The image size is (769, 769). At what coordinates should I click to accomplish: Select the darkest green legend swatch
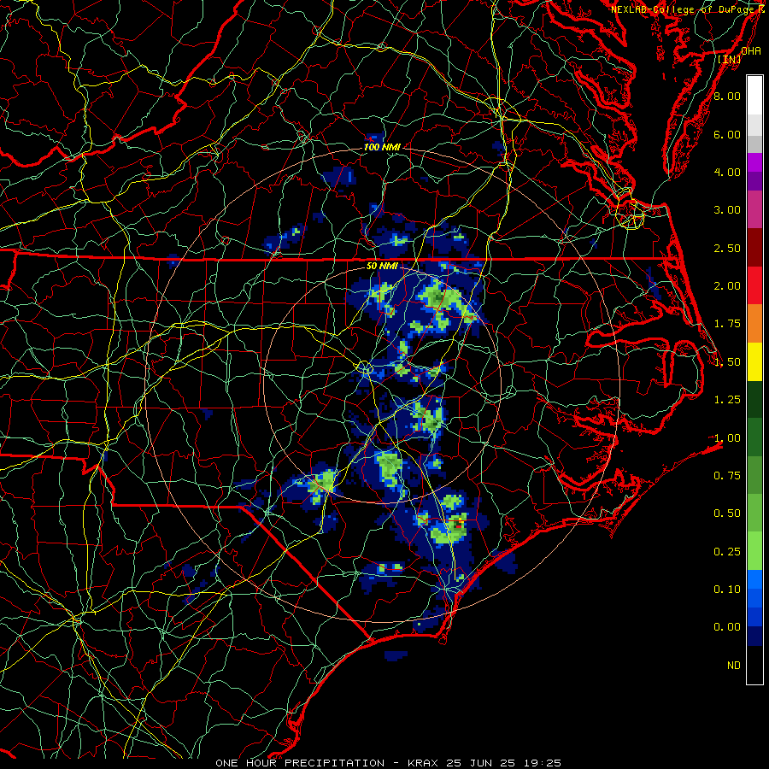click(x=754, y=399)
